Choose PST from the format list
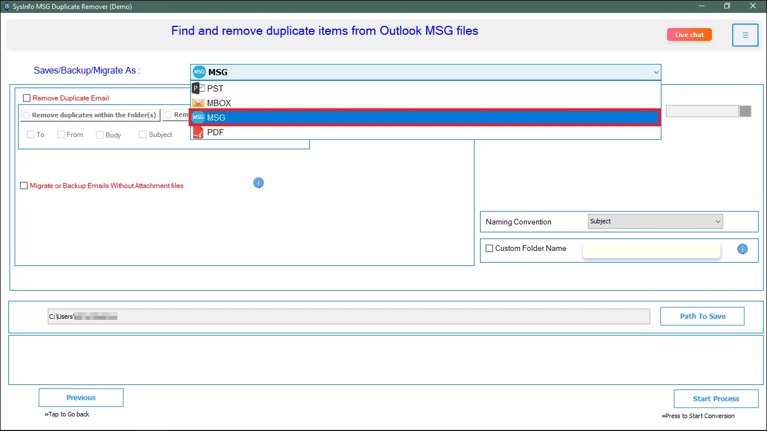Image resolution: width=767 pixels, height=431 pixels. click(x=215, y=89)
